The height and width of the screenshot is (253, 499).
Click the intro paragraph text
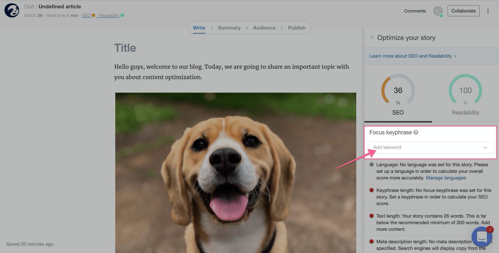232,72
